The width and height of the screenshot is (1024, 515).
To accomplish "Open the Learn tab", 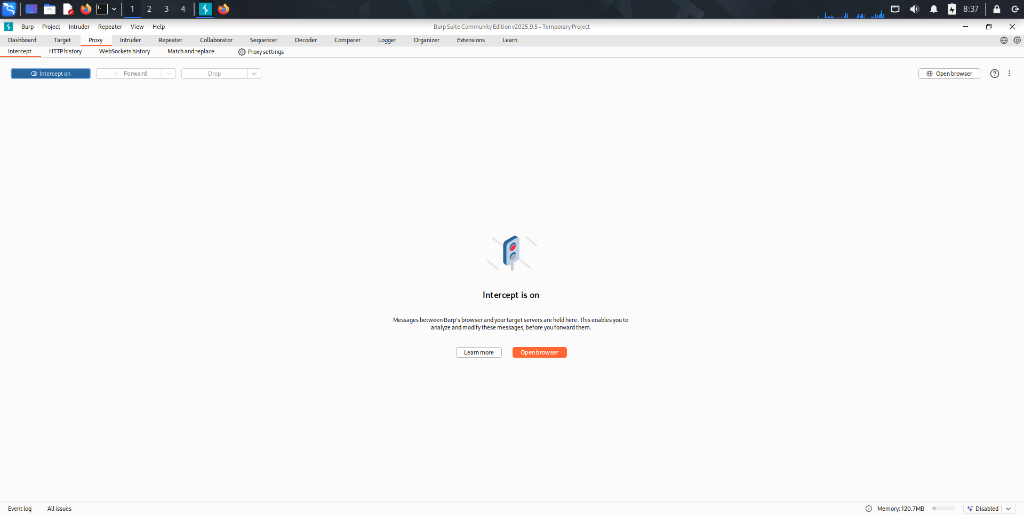I will (x=510, y=40).
